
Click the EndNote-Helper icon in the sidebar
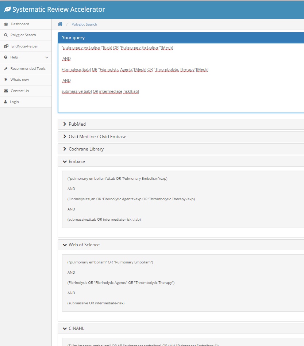tap(6, 46)
